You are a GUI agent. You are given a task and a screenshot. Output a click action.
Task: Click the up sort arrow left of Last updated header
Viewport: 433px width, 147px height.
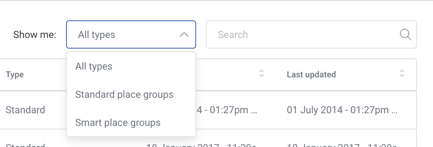pyautogui.click(x=261, y=71)
